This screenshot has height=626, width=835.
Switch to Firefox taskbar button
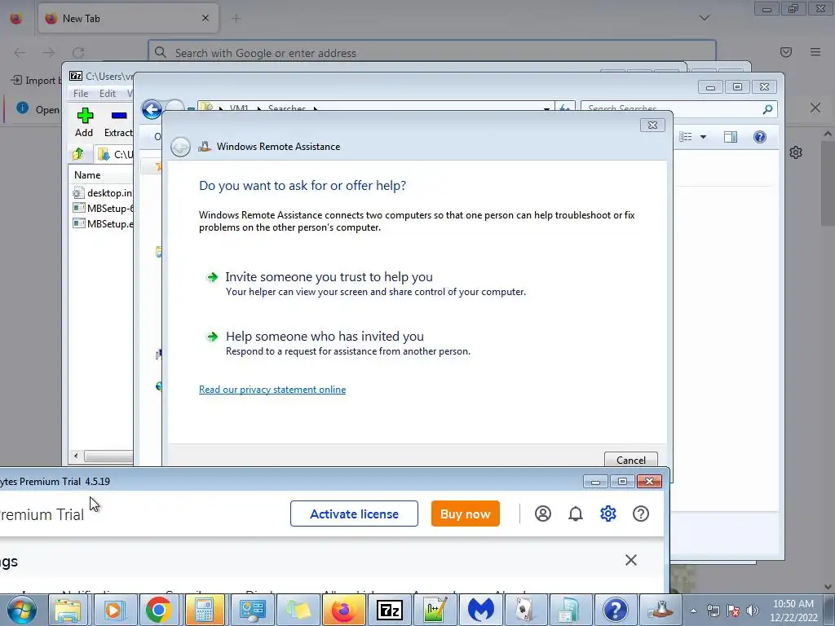tap(343, 610)
